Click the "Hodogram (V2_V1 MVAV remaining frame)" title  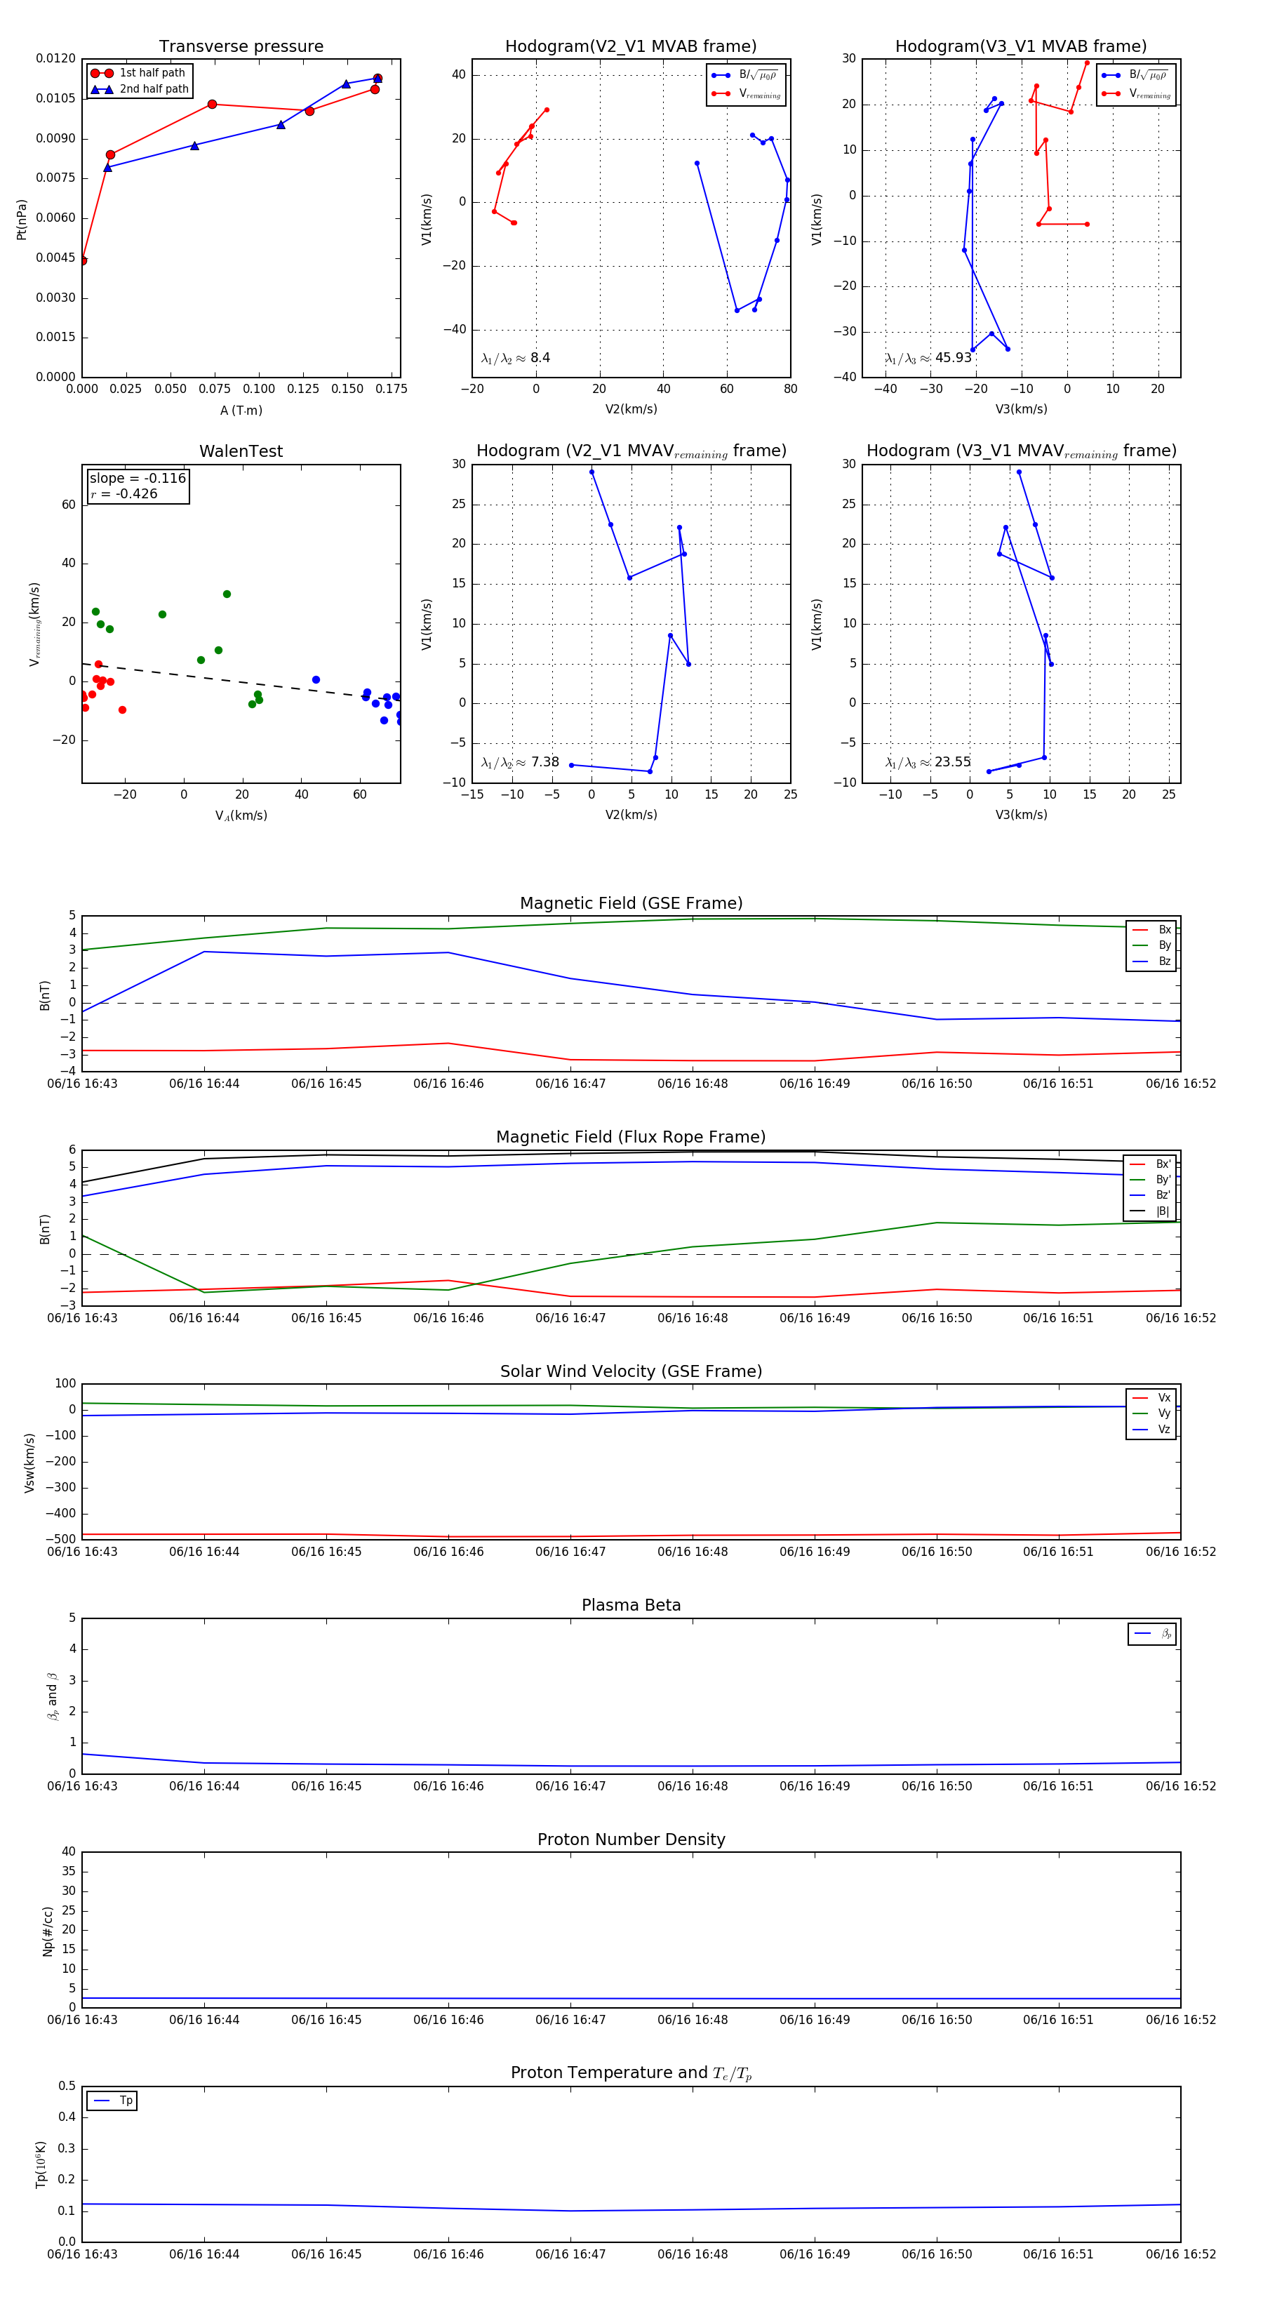631,451
